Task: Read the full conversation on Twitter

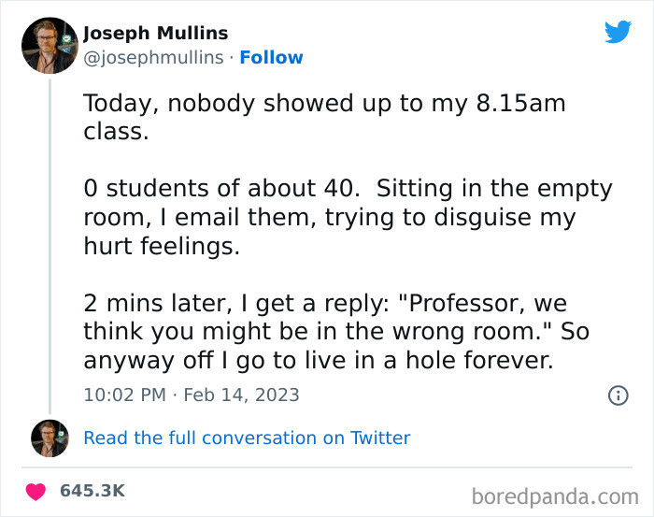Action: 247,438
